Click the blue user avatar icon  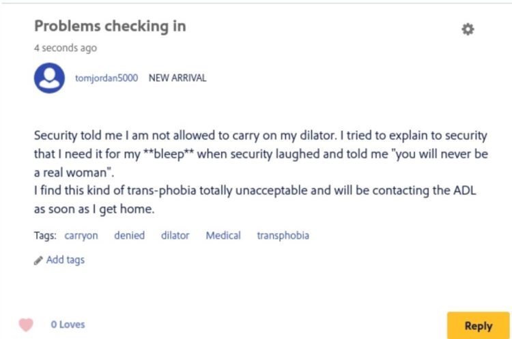(49, 78)
